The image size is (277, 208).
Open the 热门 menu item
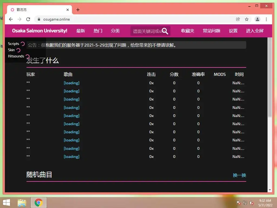click(x=98, y=31)
